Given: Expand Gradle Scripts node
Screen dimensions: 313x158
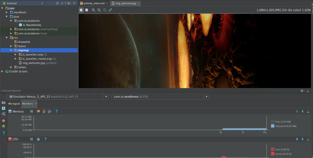Looking at the screenshot, I should 2,71.
